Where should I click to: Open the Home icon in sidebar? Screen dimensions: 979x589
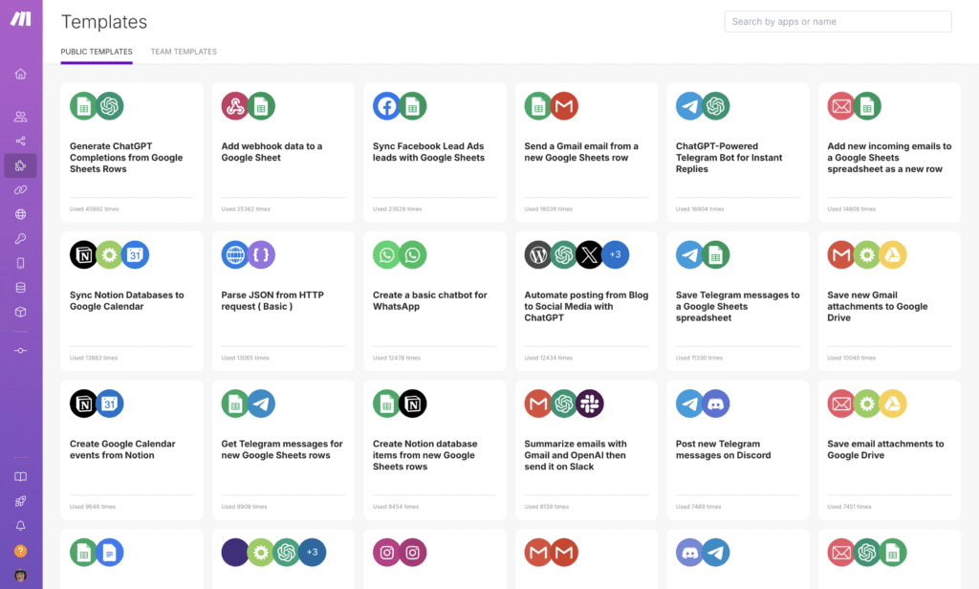20,74
